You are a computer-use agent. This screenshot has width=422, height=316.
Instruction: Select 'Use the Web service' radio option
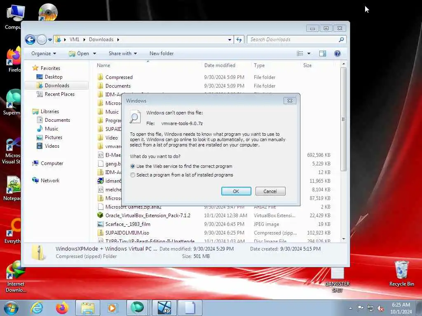132,166
